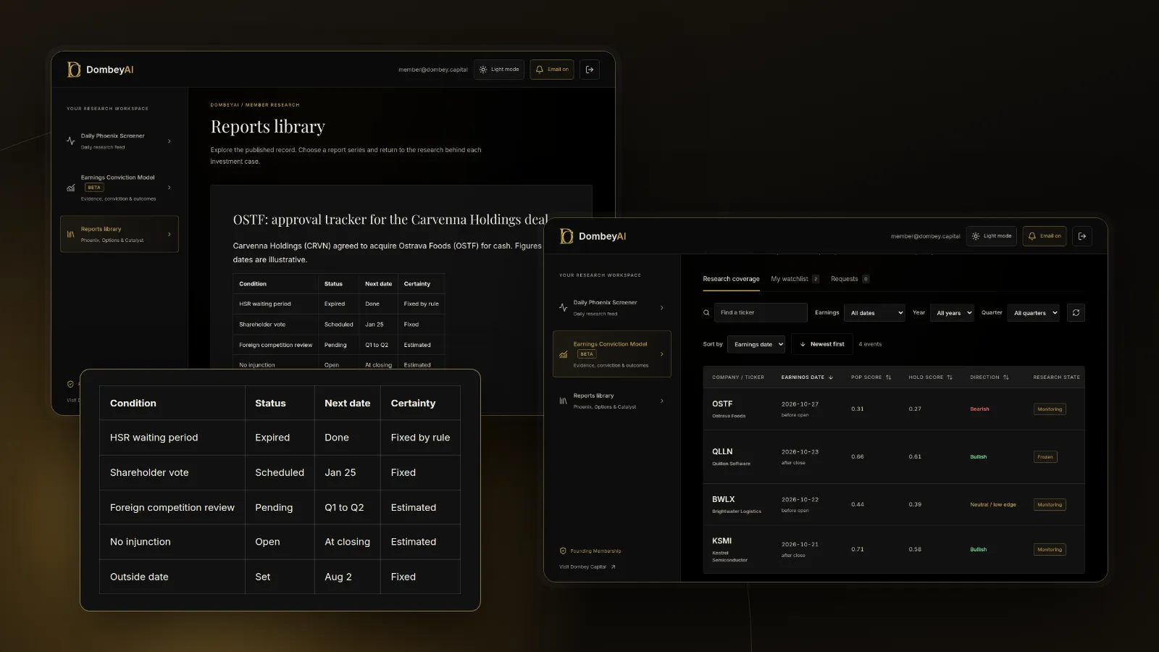Switch to the Research coverage tab
1159x652 pixels.
[731, 279]
